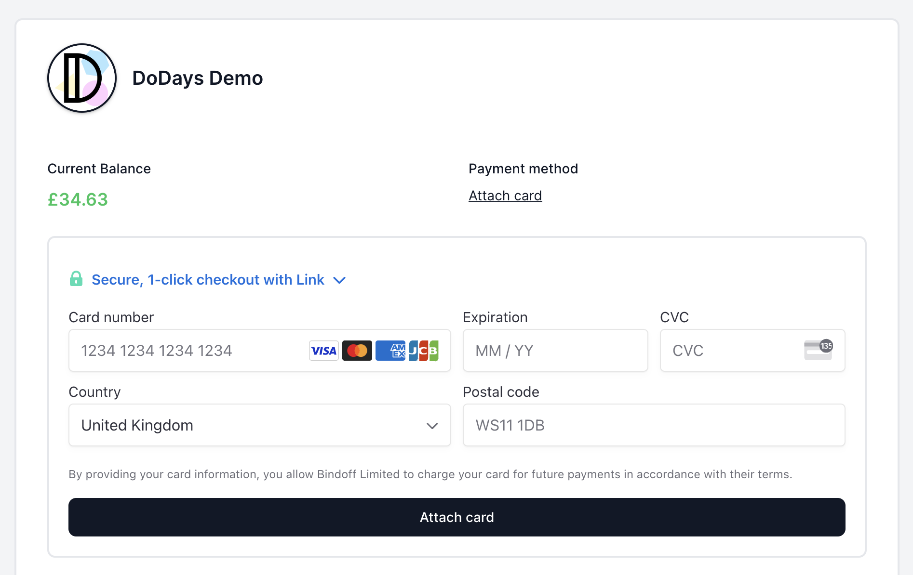
Task: Expand the Secure 1-click checkout with Link section
Action: [x=208, y=279]
